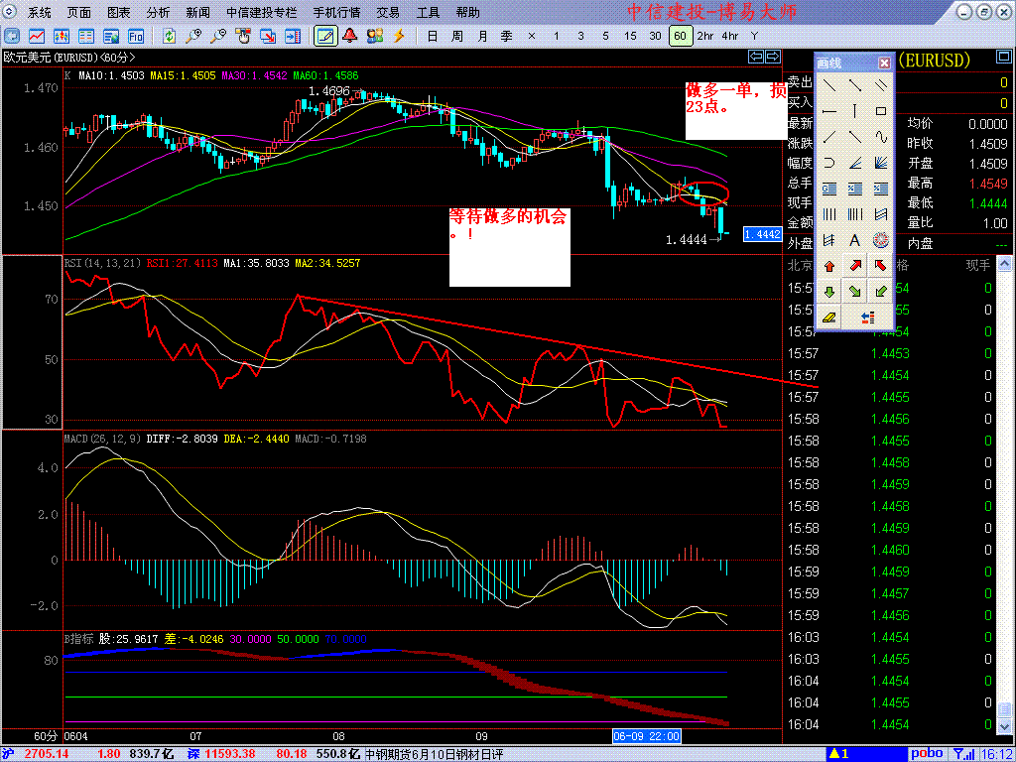This screenshot has width=1016, height=762.
Task: Switch to monthly 月 period
Action: click(x=483, y=36)
